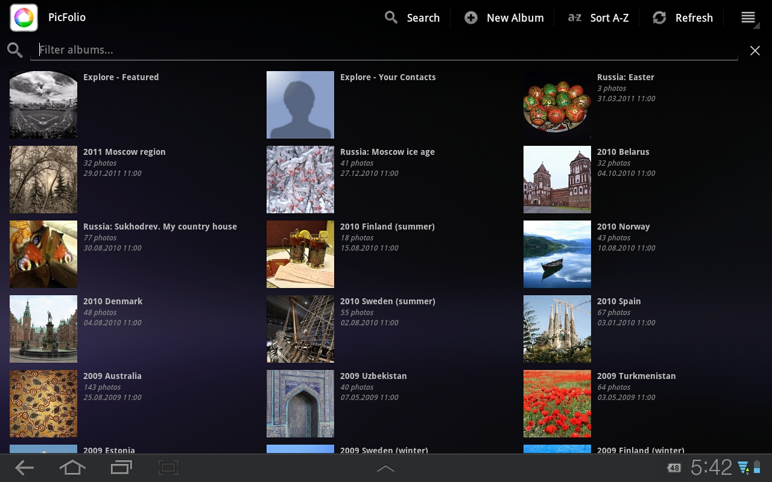The height and width of the screenshot is (482, 772).
Task: Click the 77 photos count text
Action: click(x=100, y=238)
